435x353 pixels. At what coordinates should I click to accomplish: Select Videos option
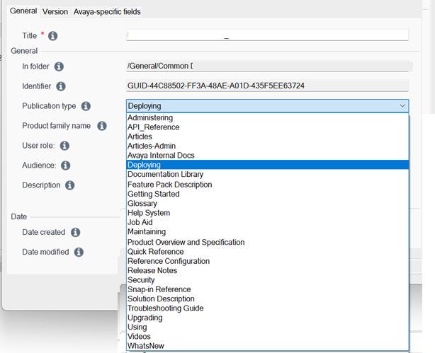click(267, 336)
